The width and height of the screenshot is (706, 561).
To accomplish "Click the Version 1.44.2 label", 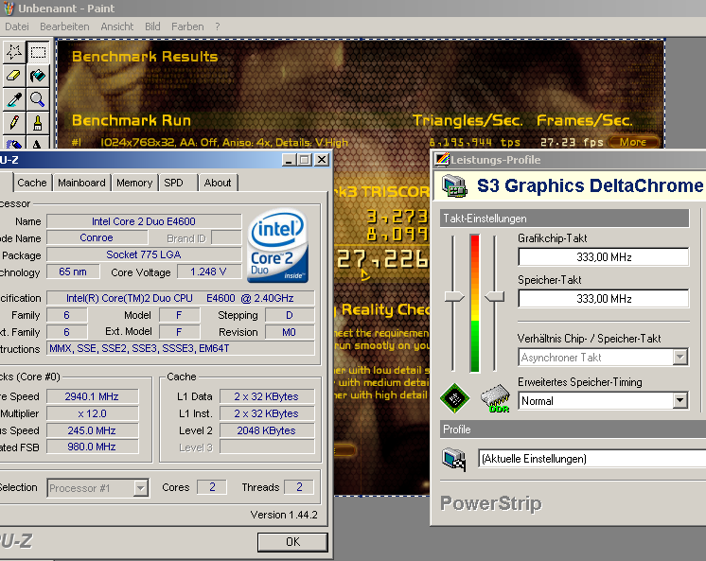I will click(284, 515).
